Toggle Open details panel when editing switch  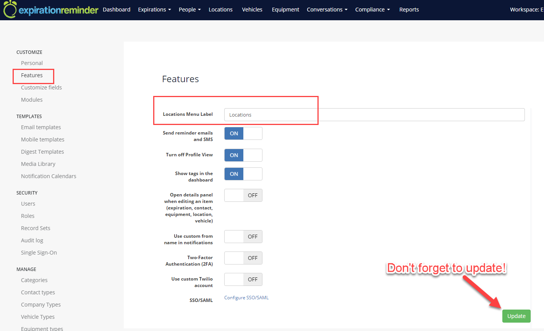click(x=243, y=195)
